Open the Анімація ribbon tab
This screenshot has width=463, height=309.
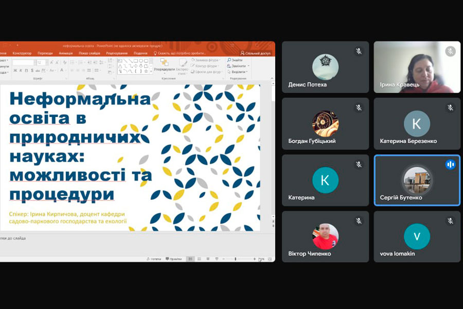[65, 53]
